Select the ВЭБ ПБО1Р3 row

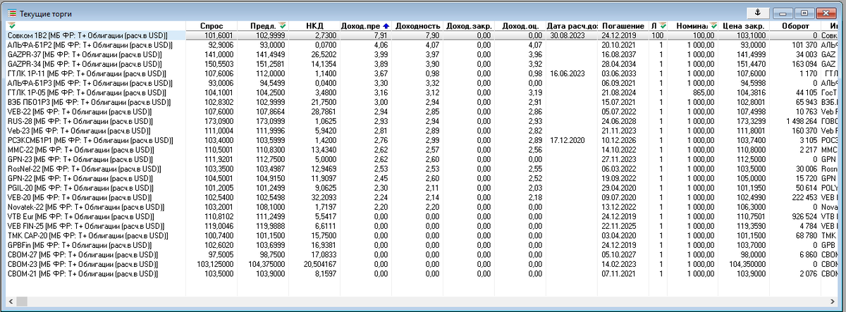423,101
